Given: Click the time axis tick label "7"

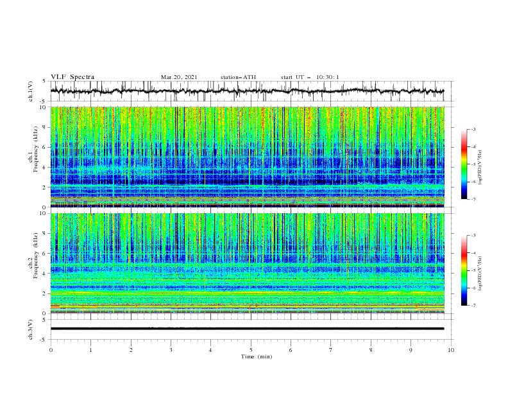Looking at the screenshot, I should coord(331,350).
